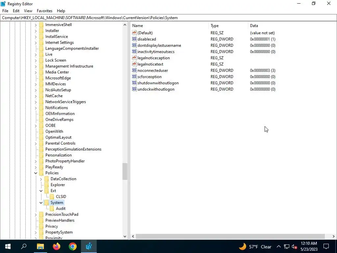337x253 pixels.
Task: Show hidden tray icons chevron
Action: [x=278, y=246]
